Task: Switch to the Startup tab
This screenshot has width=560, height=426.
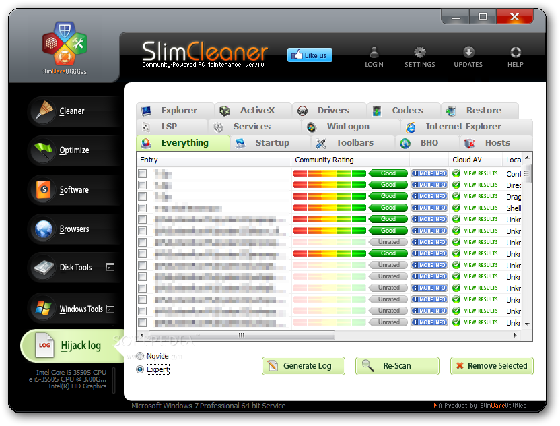Action: click(271, 143)
